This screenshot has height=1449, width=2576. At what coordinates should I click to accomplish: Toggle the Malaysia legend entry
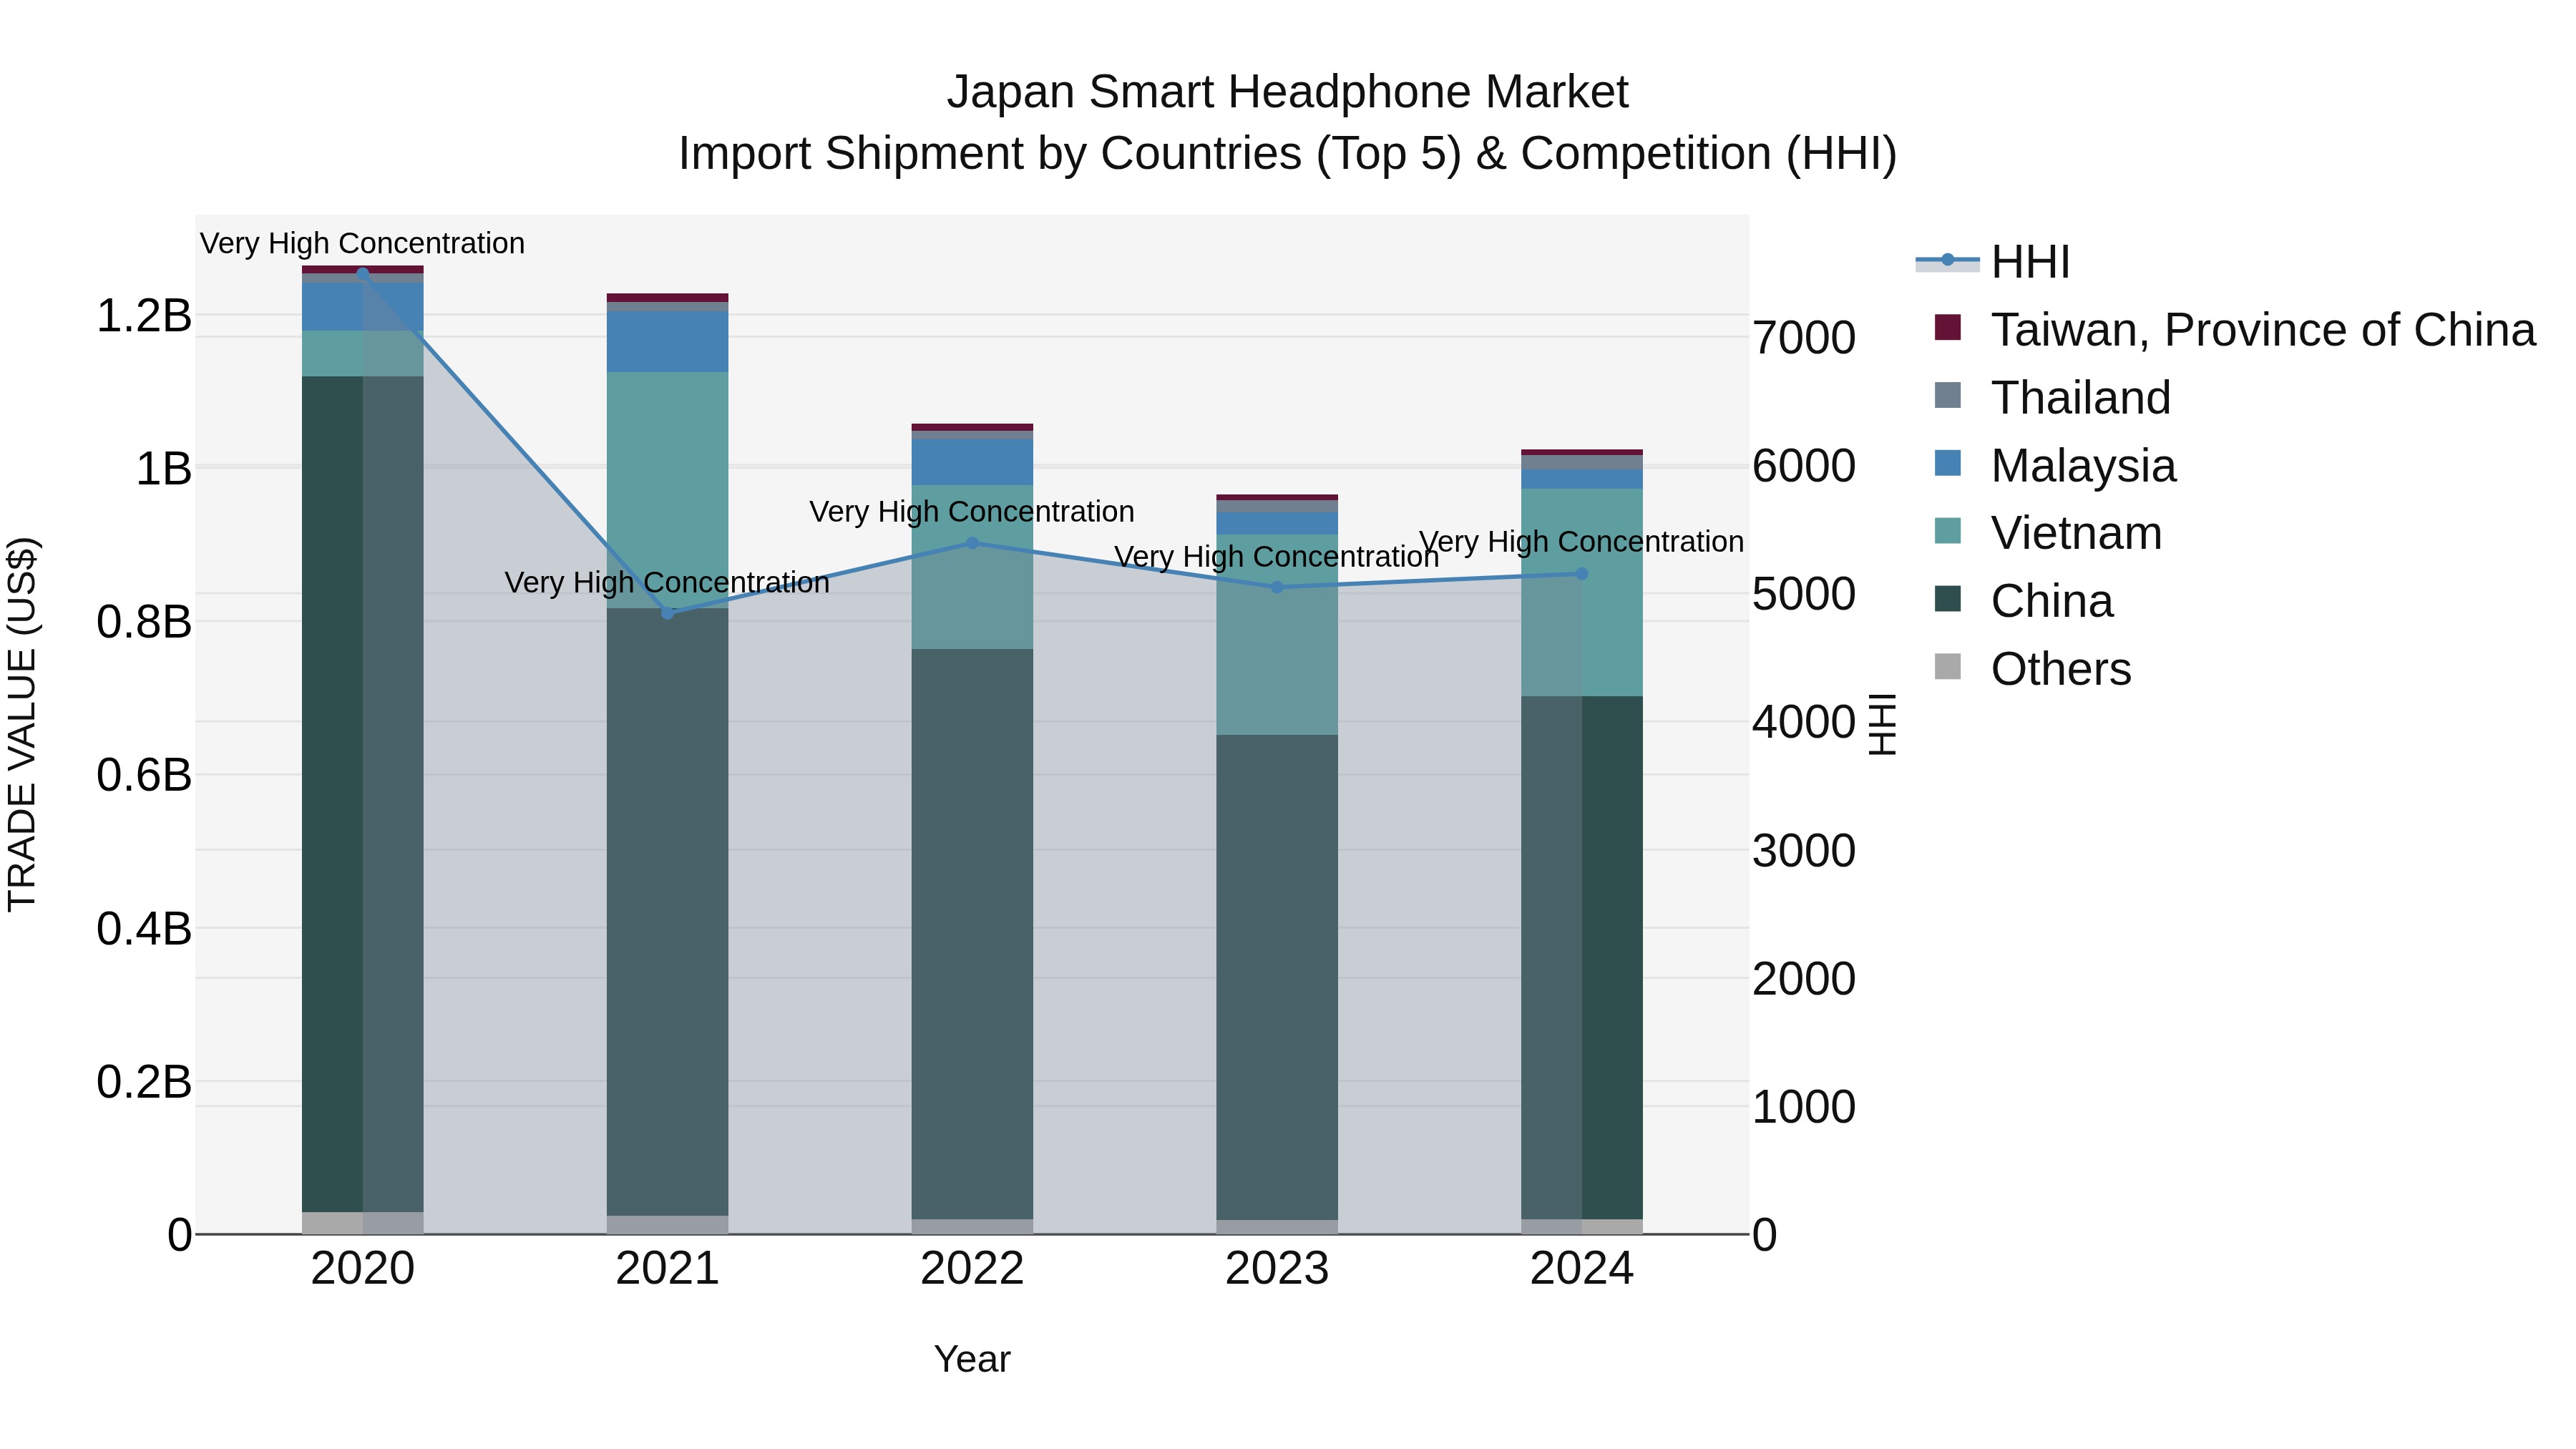click(2055, 465)
